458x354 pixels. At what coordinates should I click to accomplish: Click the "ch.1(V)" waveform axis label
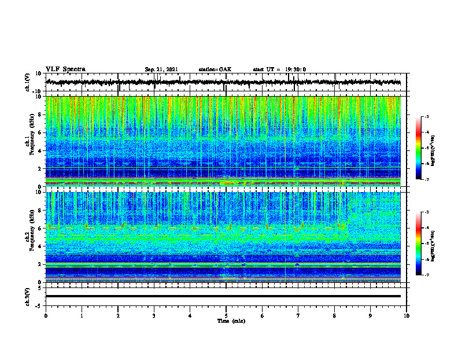(x=27, y=82)
